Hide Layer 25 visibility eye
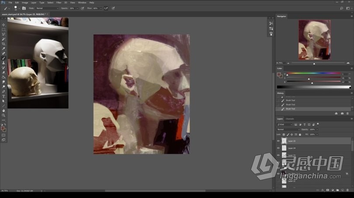Viewport: 354px width, 198px height. pos(278,141)
